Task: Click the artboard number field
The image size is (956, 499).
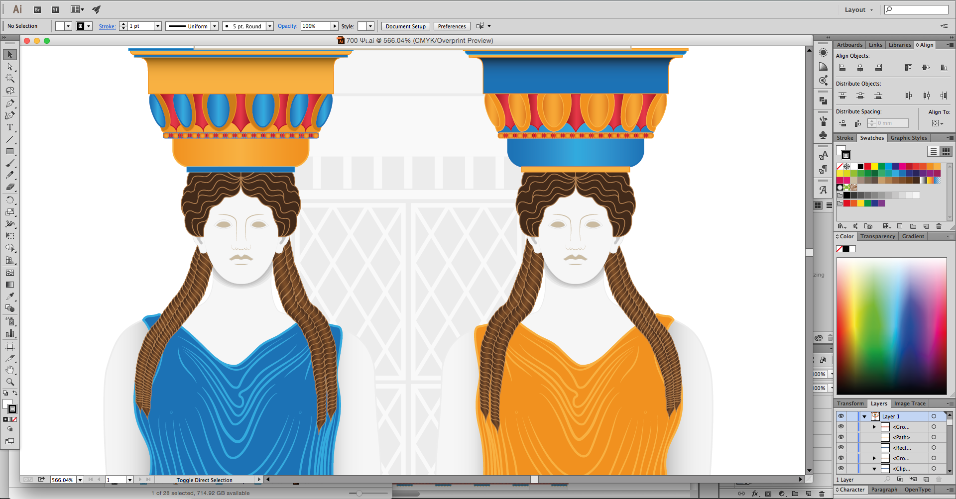Action: coord(116,480)
